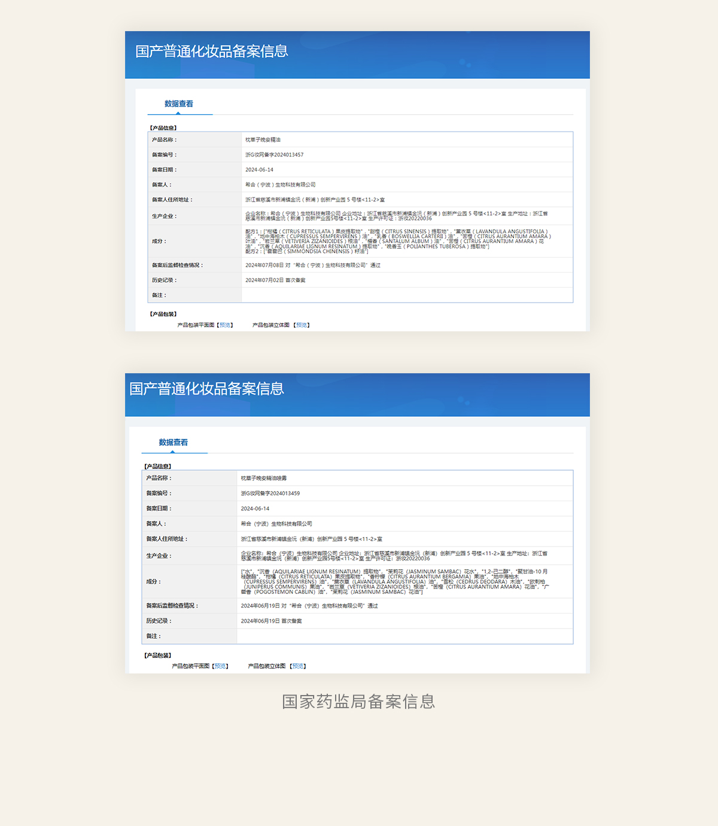This screenshot has width=718, height=826.
Task: Select the 2024年07月02日 首次备案 history entry
Action: 275,281
